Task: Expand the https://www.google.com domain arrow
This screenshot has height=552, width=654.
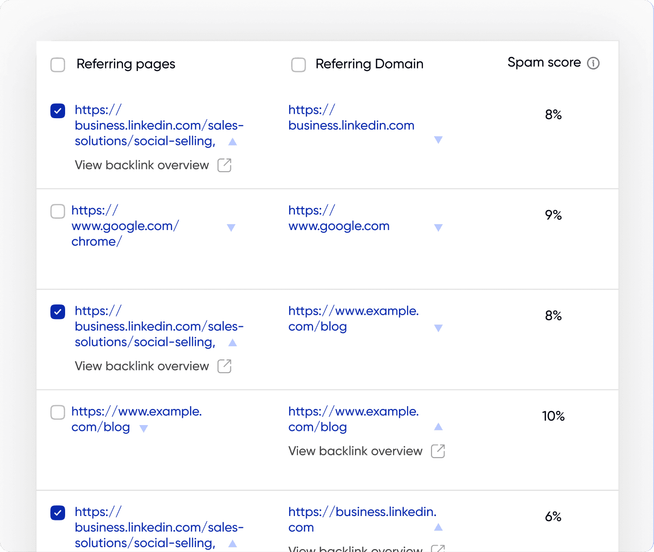Action: point(438,228)
